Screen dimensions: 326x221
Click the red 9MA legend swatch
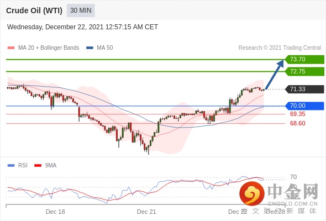tap(38, 166)
